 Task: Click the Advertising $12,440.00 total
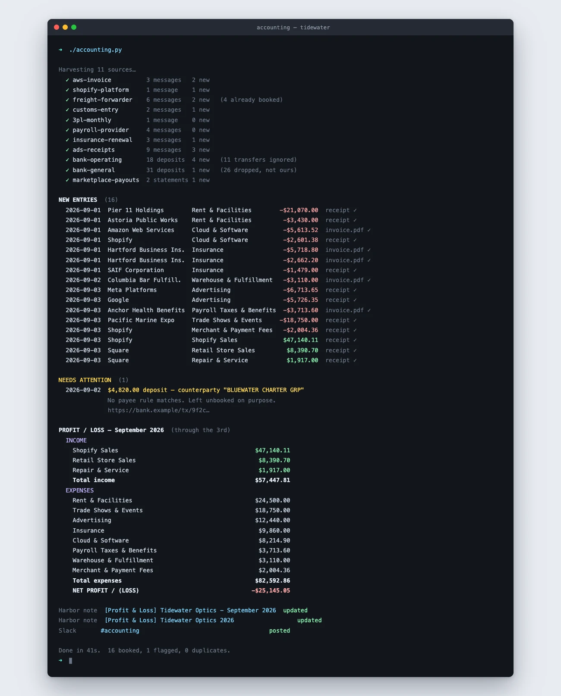pyautogui.click(x=272, y=520)
